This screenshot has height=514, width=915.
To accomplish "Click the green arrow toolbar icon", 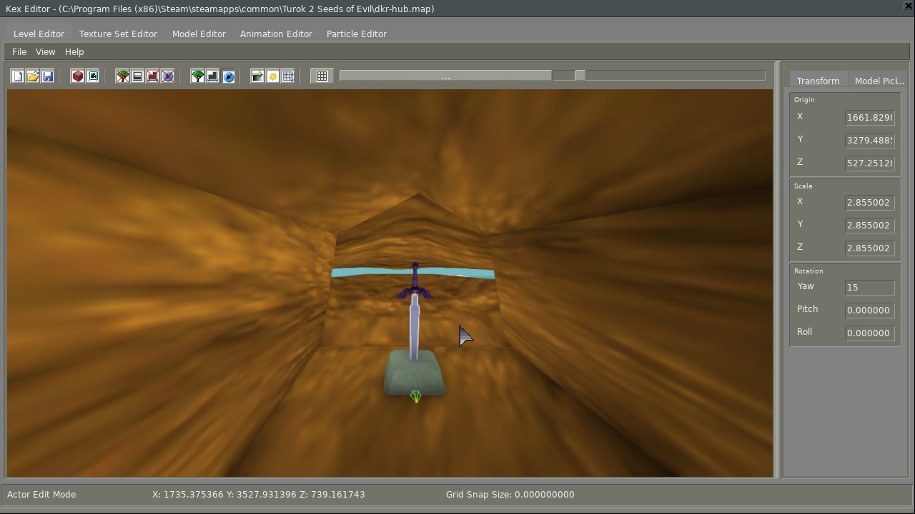I will (258, 76).
